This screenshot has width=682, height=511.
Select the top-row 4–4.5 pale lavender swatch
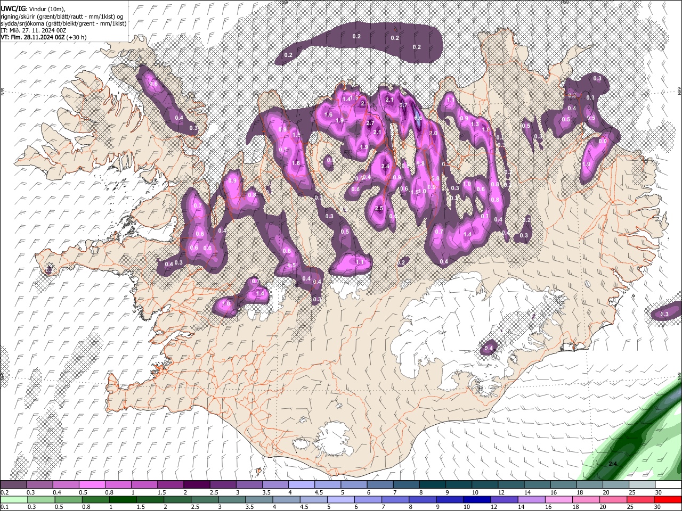click(302, 484)
